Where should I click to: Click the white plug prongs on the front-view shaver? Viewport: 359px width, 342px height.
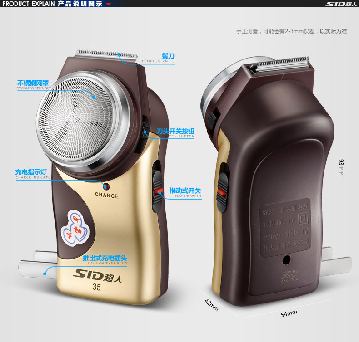point(38,264)
